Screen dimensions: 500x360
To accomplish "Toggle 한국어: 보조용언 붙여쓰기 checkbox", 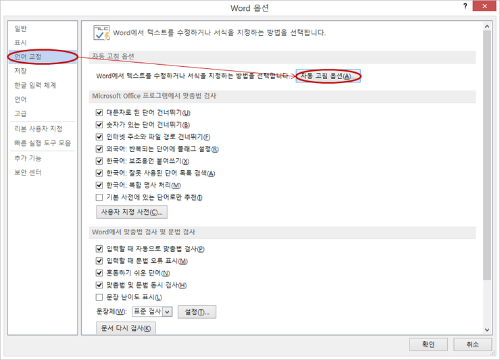I will (99, 161).
